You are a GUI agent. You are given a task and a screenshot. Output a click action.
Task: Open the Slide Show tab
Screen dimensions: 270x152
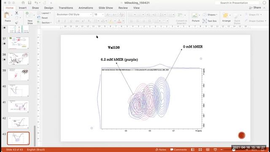pos(105,8)
